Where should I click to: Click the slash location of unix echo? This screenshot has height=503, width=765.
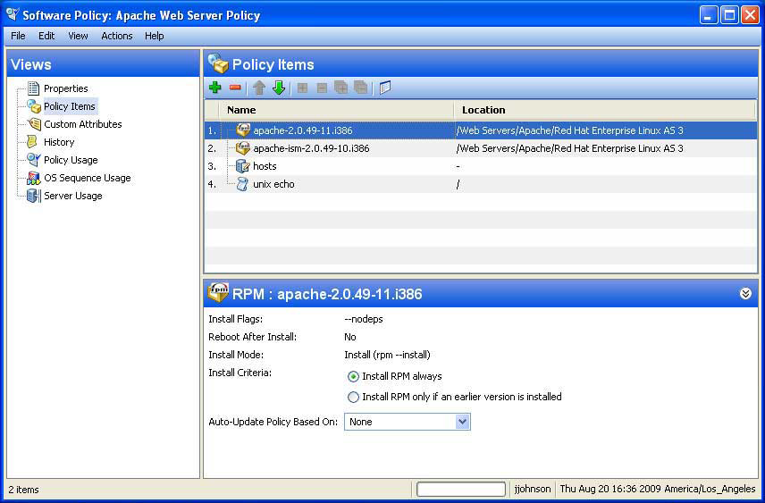[x=458, y=184]
